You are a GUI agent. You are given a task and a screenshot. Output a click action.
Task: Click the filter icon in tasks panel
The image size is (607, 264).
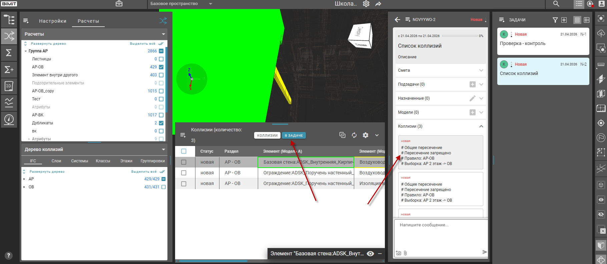555,20
